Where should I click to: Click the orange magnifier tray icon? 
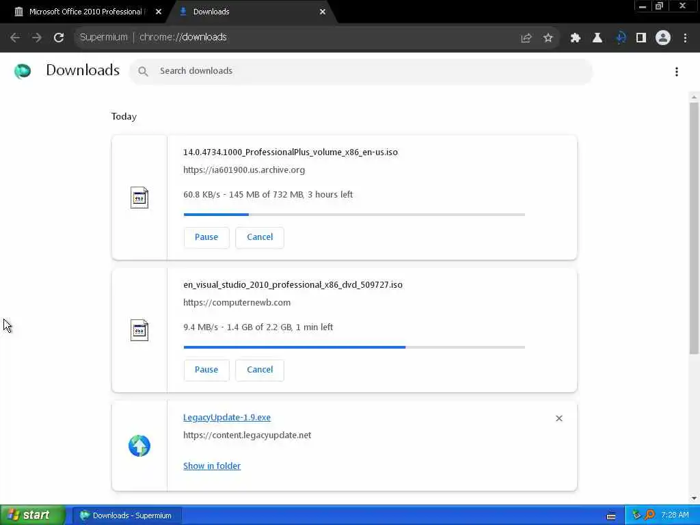tap(649, 515)
